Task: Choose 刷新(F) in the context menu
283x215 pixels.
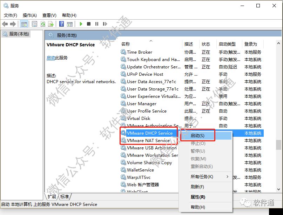Action: coord(206,187)
